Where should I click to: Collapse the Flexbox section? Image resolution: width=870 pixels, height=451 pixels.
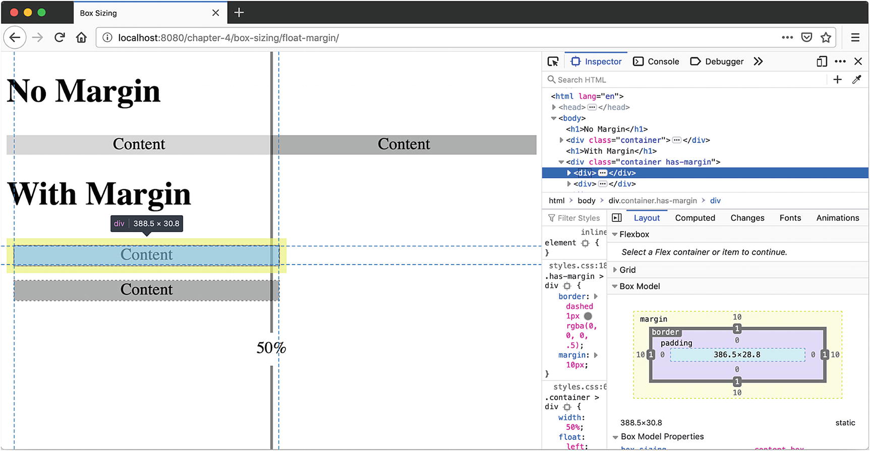click(x=615, y=235)
